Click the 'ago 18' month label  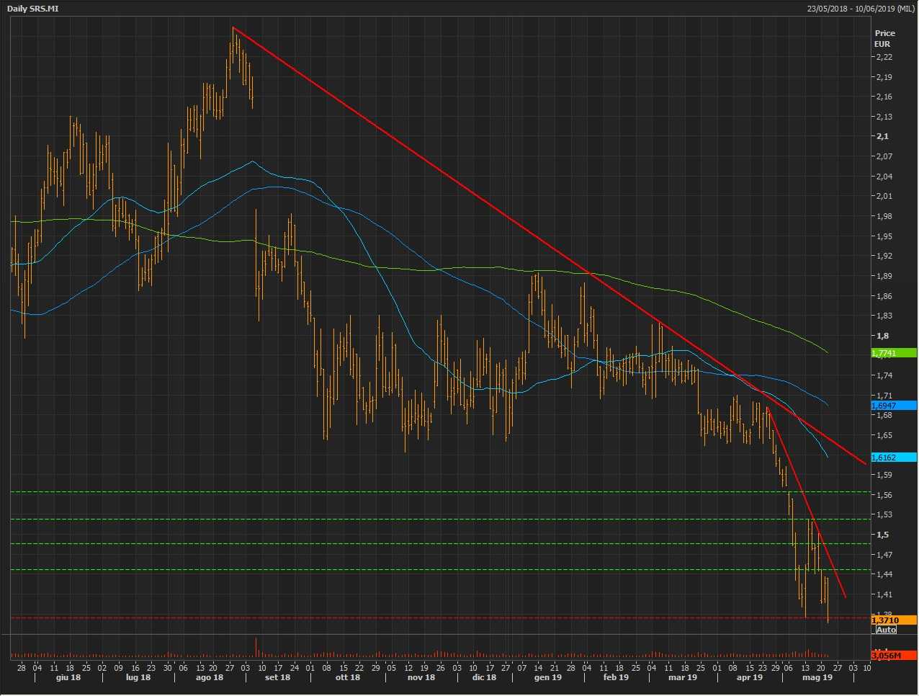(209, 677)
